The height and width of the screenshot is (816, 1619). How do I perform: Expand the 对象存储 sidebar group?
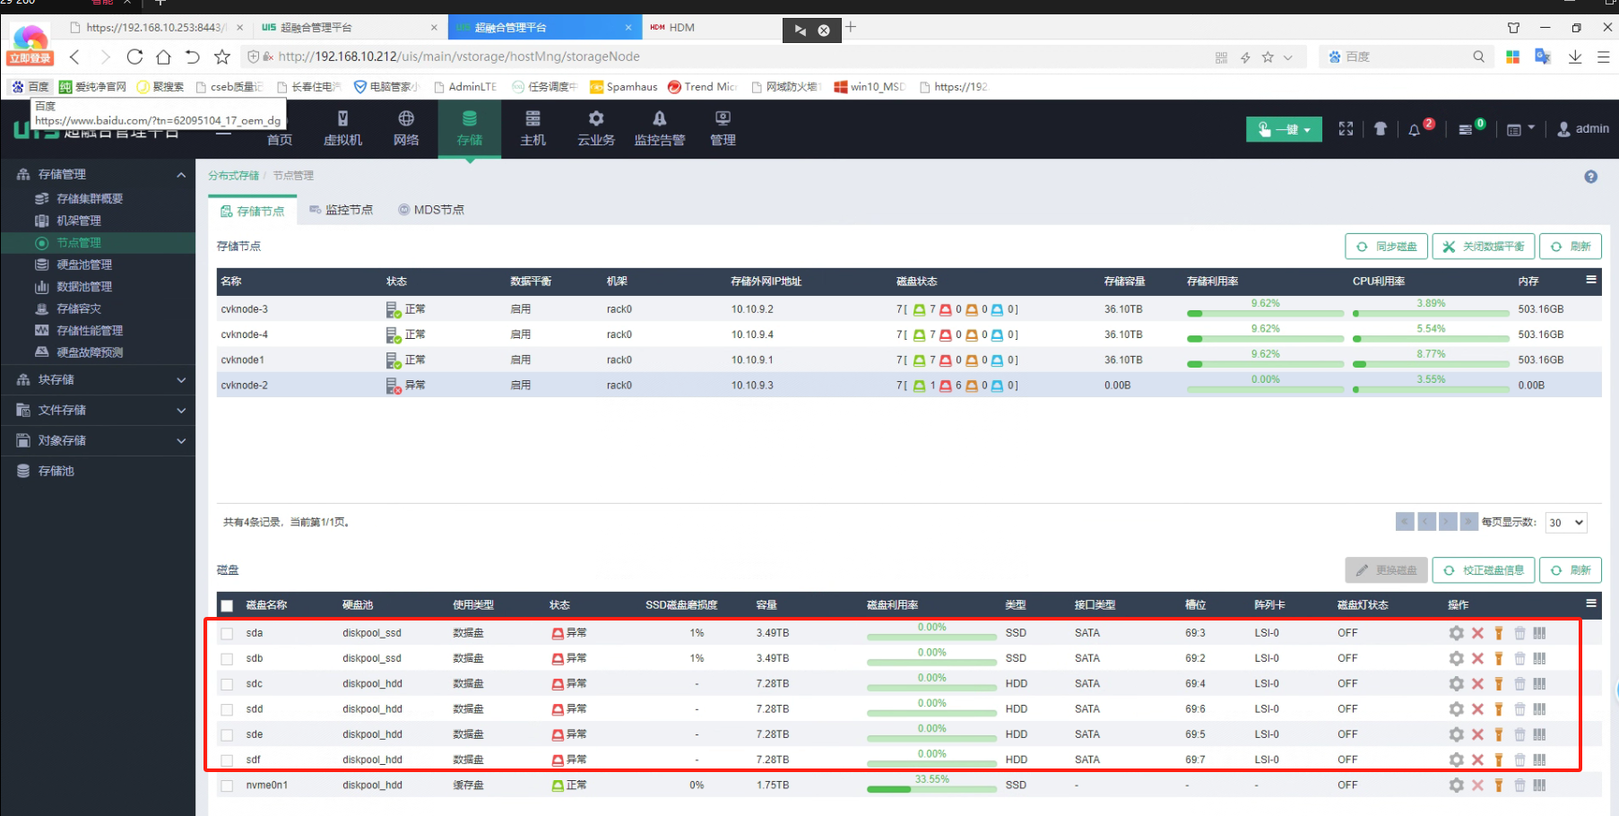point(99,441)
